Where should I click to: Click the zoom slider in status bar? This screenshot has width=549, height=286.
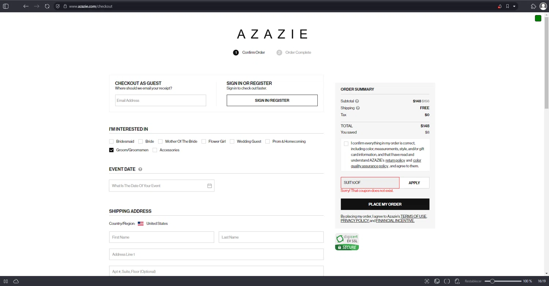coord(503,281)
